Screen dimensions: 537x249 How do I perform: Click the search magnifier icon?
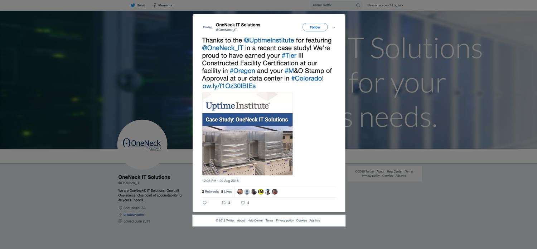pyautogui.click(x=358, y=5)
